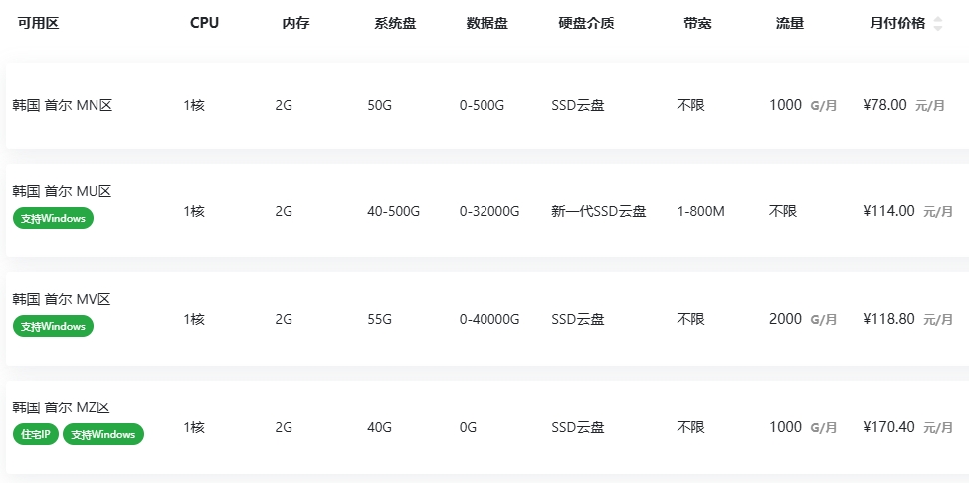This screenshot has width=969, height=483.
Task: Click the ¥114.00 monthly price
Action: (888, 211)
